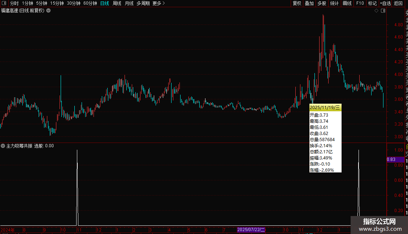
Task: Click the 福建高速(日线.前复权) chart title
Action: click(x=23, y=11)
